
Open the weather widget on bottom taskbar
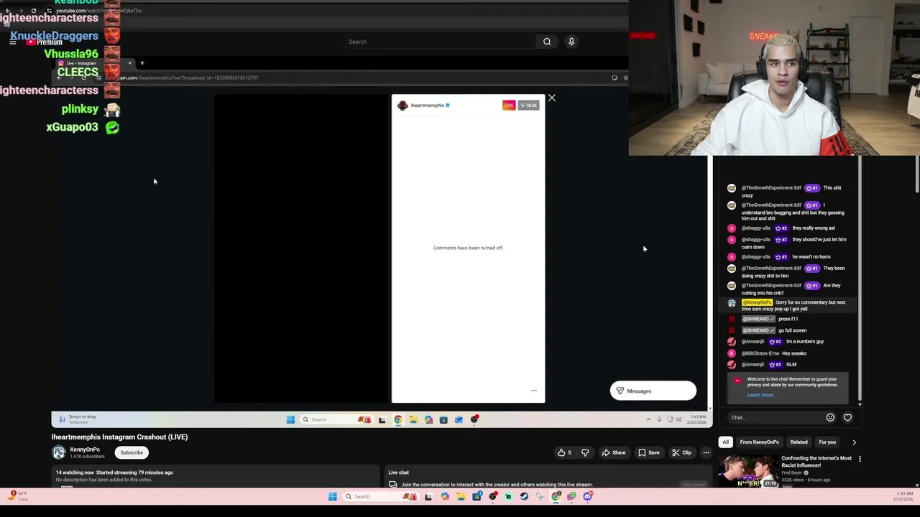(18, 496)
